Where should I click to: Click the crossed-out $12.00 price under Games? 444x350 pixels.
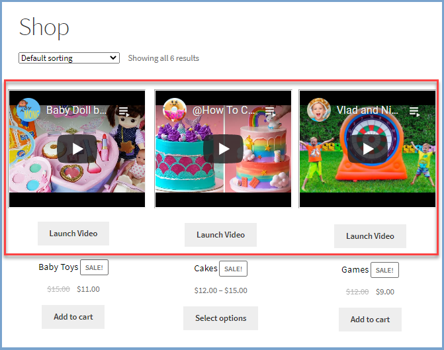click(x=357, y=292)
